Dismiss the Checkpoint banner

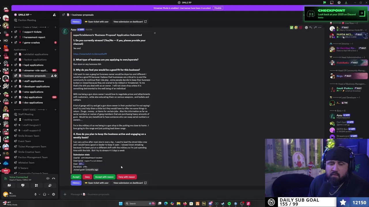321,18
